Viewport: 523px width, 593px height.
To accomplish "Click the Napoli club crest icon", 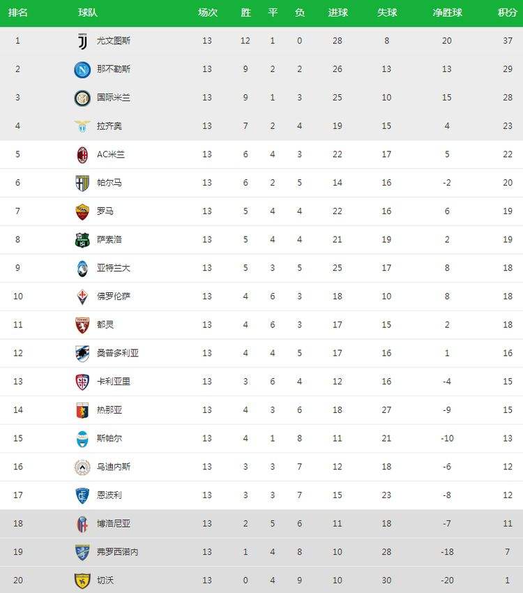I will (82, 70).
